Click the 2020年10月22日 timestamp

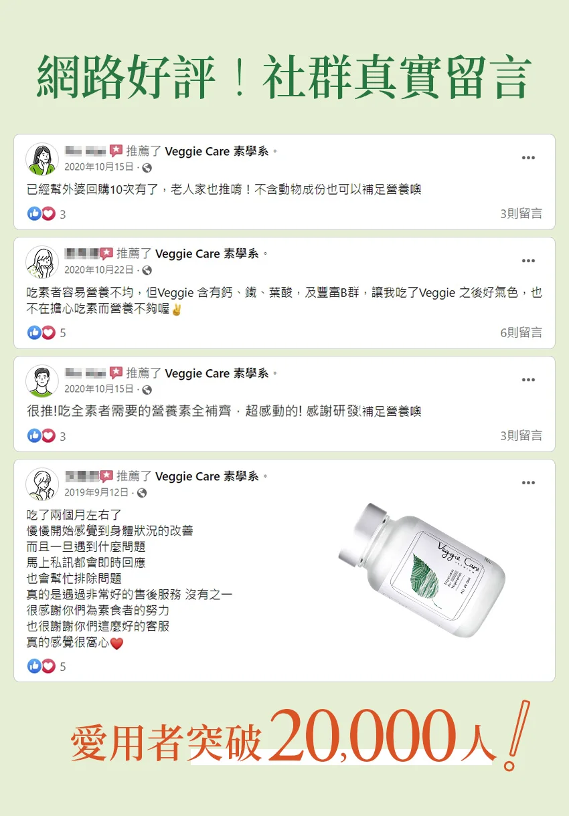(x=99, y=270)
